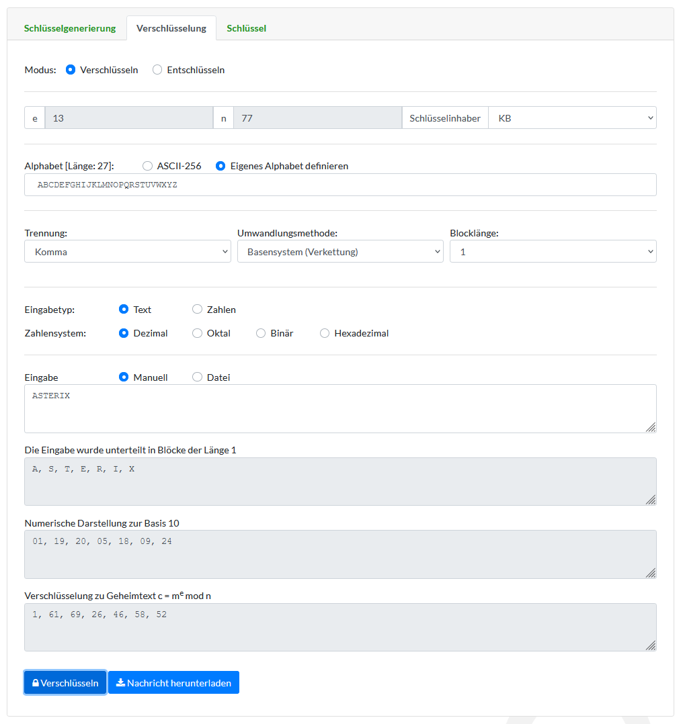Click Nachricht herunterladen button
Viewport: 683px width, 724px height.
[173, 683]
